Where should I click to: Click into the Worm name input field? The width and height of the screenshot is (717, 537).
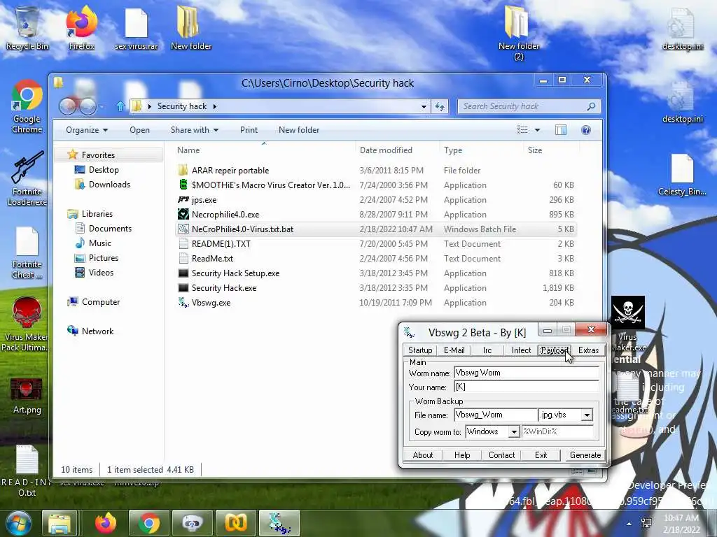(527, 373)
